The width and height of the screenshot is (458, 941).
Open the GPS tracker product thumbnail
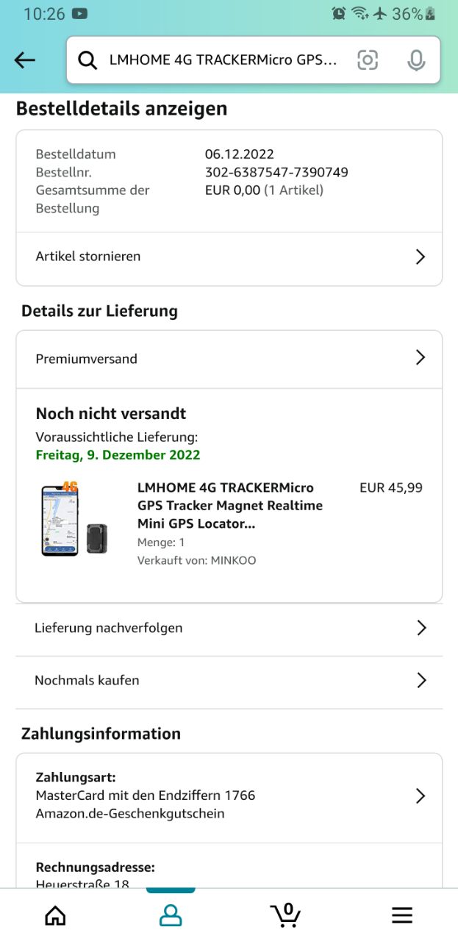76,518
